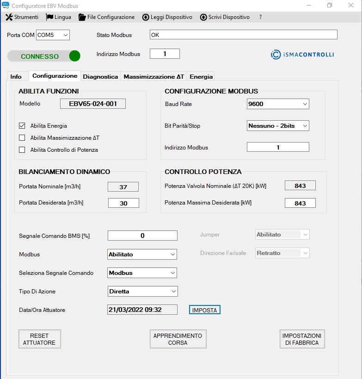
Task: Expand the Tipo Di Azione dropdown
Action: (142, 292)
